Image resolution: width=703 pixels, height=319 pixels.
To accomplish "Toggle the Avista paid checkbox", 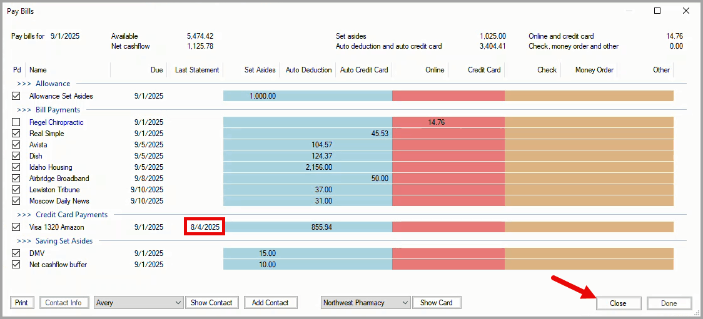I will [16, 144].
